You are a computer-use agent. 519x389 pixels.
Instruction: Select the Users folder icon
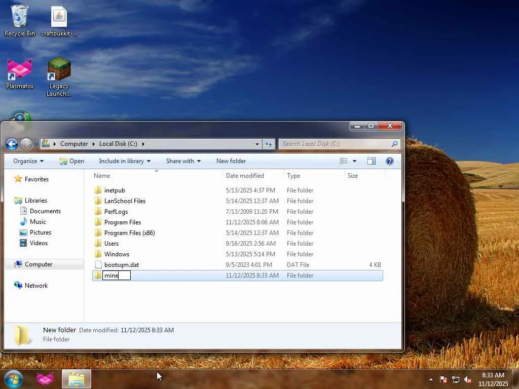click(x=98, y=244)
